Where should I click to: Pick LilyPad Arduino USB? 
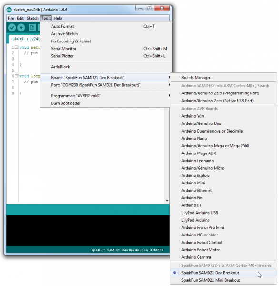pyautogui.click(x=223, y=213)
